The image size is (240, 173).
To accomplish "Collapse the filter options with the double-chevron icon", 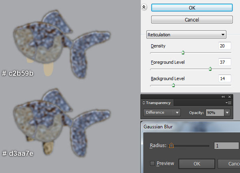I will [x=144, y=7].
